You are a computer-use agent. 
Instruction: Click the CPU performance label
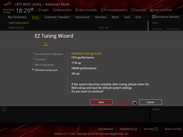83,58
